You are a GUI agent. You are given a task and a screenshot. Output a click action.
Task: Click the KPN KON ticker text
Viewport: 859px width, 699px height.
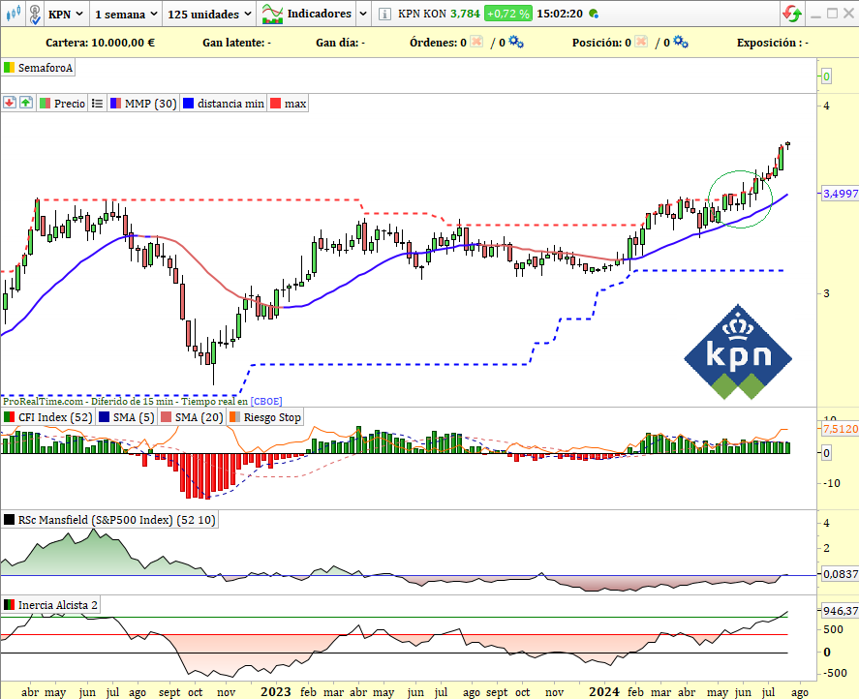click(422, 14)
